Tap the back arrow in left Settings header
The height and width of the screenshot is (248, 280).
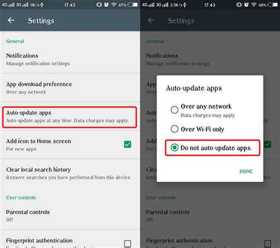point(11,20)
